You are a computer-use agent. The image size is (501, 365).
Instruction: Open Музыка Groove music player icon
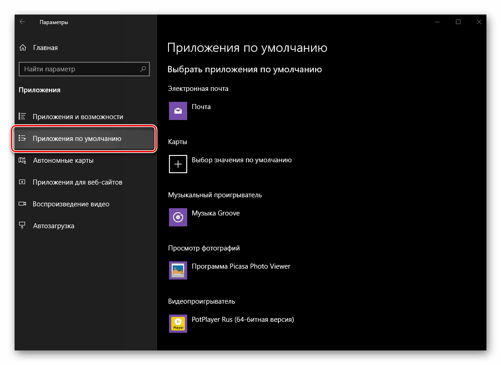[x=178, y=217]
